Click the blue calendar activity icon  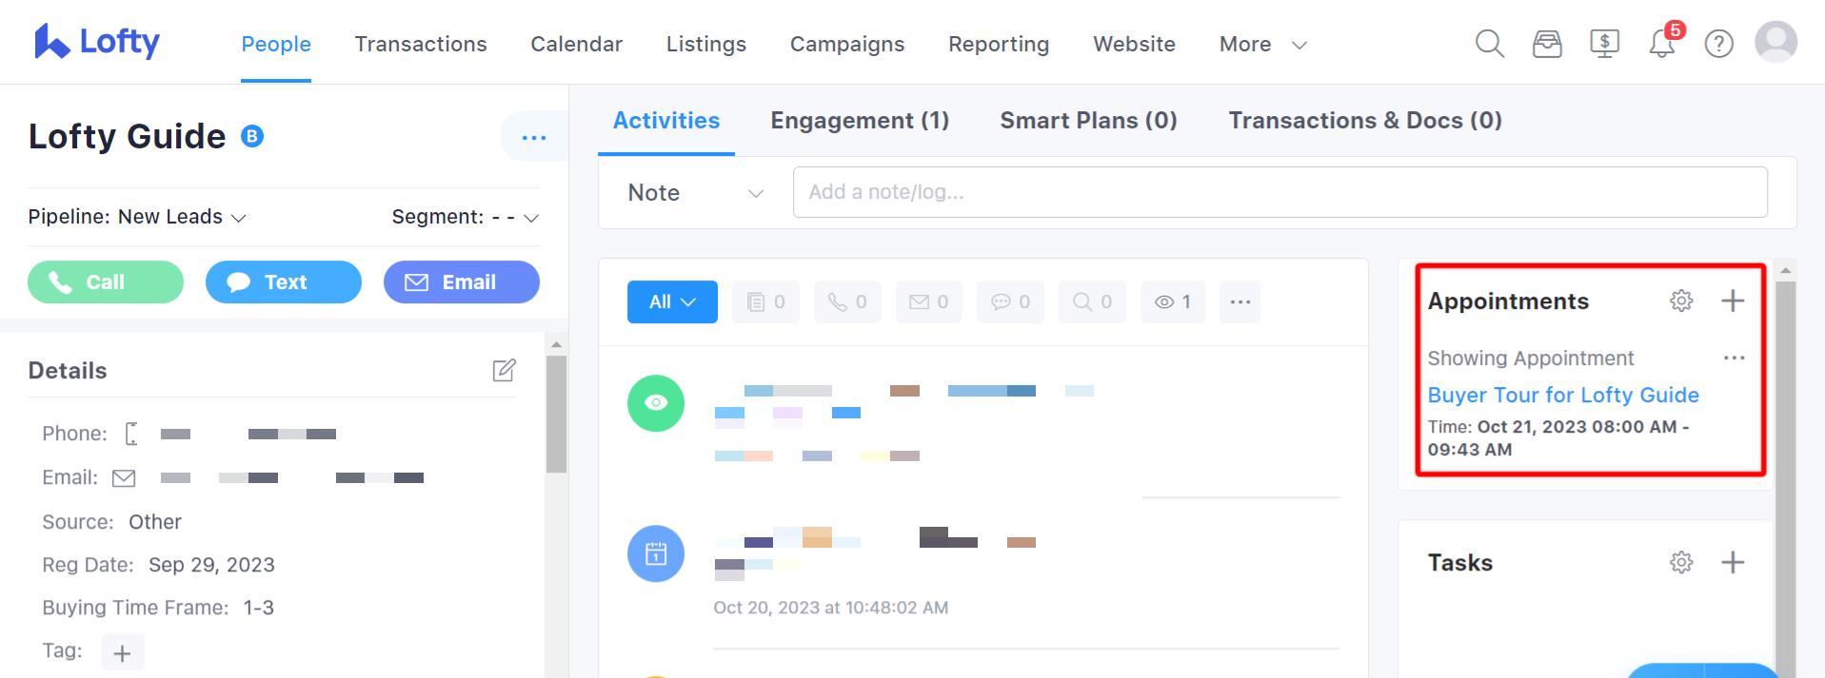pyautogui.click(x=656, y=553)
